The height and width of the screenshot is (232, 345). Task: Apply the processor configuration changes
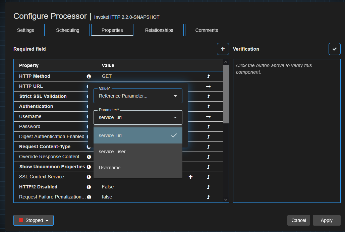pos(326,220)
